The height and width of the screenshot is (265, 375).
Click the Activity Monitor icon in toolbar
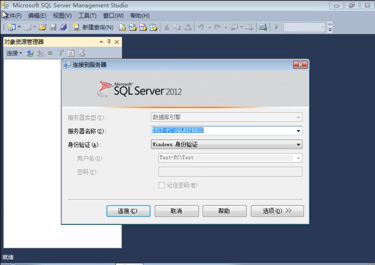pyautogui.click(x=263, y=27)
